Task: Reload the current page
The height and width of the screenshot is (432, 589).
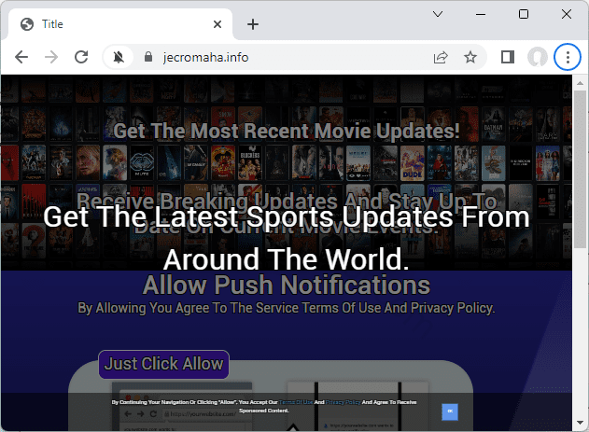Action: click(x=81, y=57)
